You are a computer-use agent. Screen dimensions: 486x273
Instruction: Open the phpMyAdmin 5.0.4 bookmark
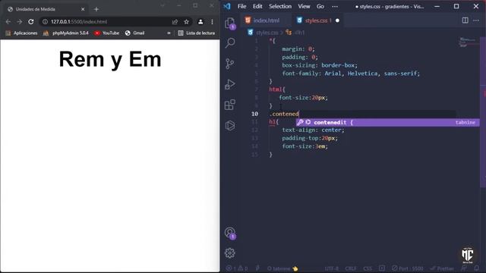click(x=66, y=33)
